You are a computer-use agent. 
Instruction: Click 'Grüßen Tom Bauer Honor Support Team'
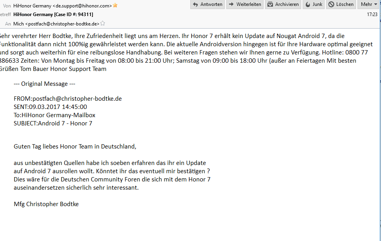pyautogui.click(x=53, y=69)
